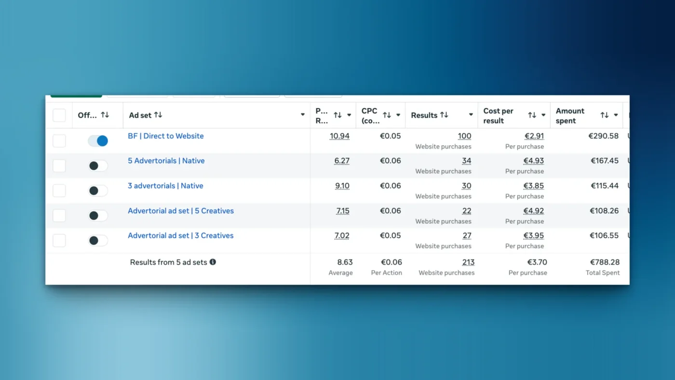Enable the 5 Advertorials | Native ad set
This screenshot has height=380, width=675.
98,166
